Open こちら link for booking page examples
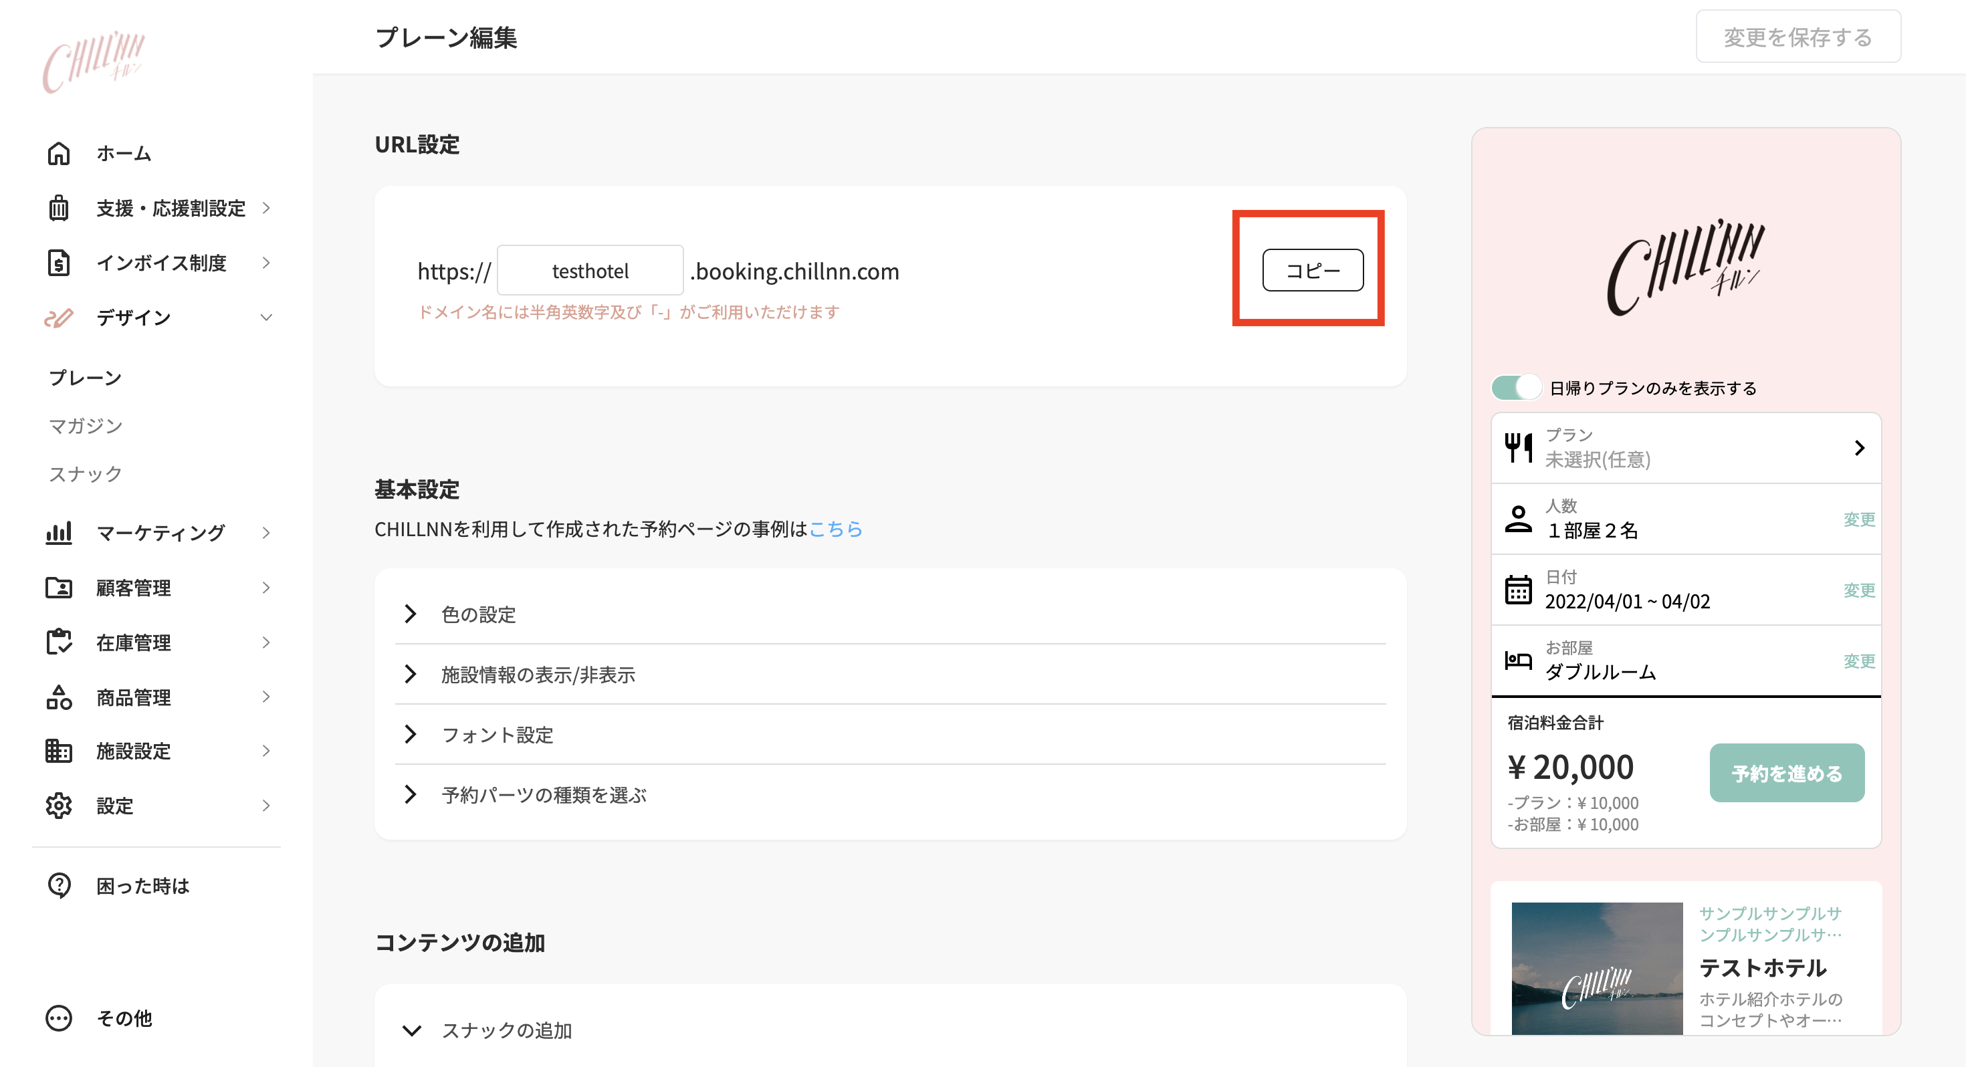This screenshot has width=1966, height=1067. [835, 529]
